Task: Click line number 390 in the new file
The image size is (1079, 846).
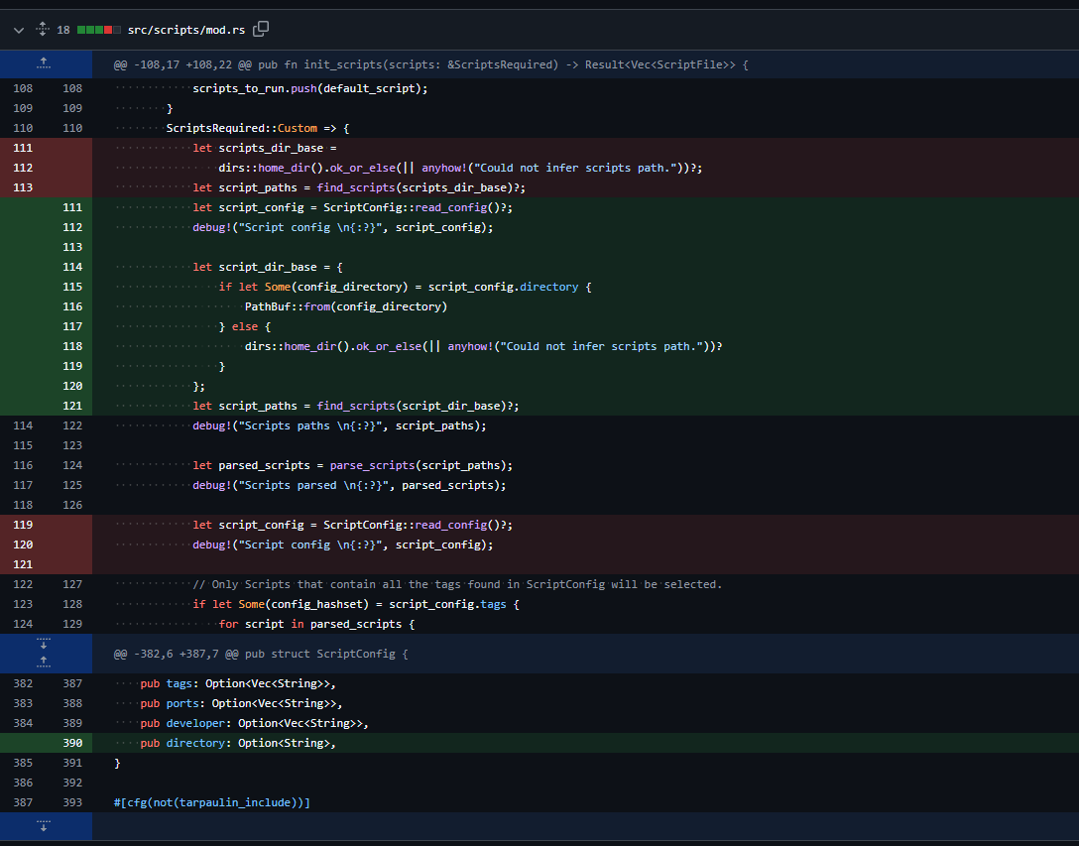Action: click(71, 742)
